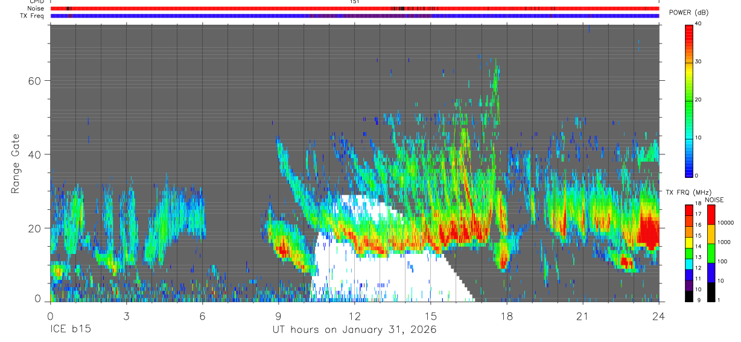Click the TX FRQ color scale bar

tap(689, 253)
